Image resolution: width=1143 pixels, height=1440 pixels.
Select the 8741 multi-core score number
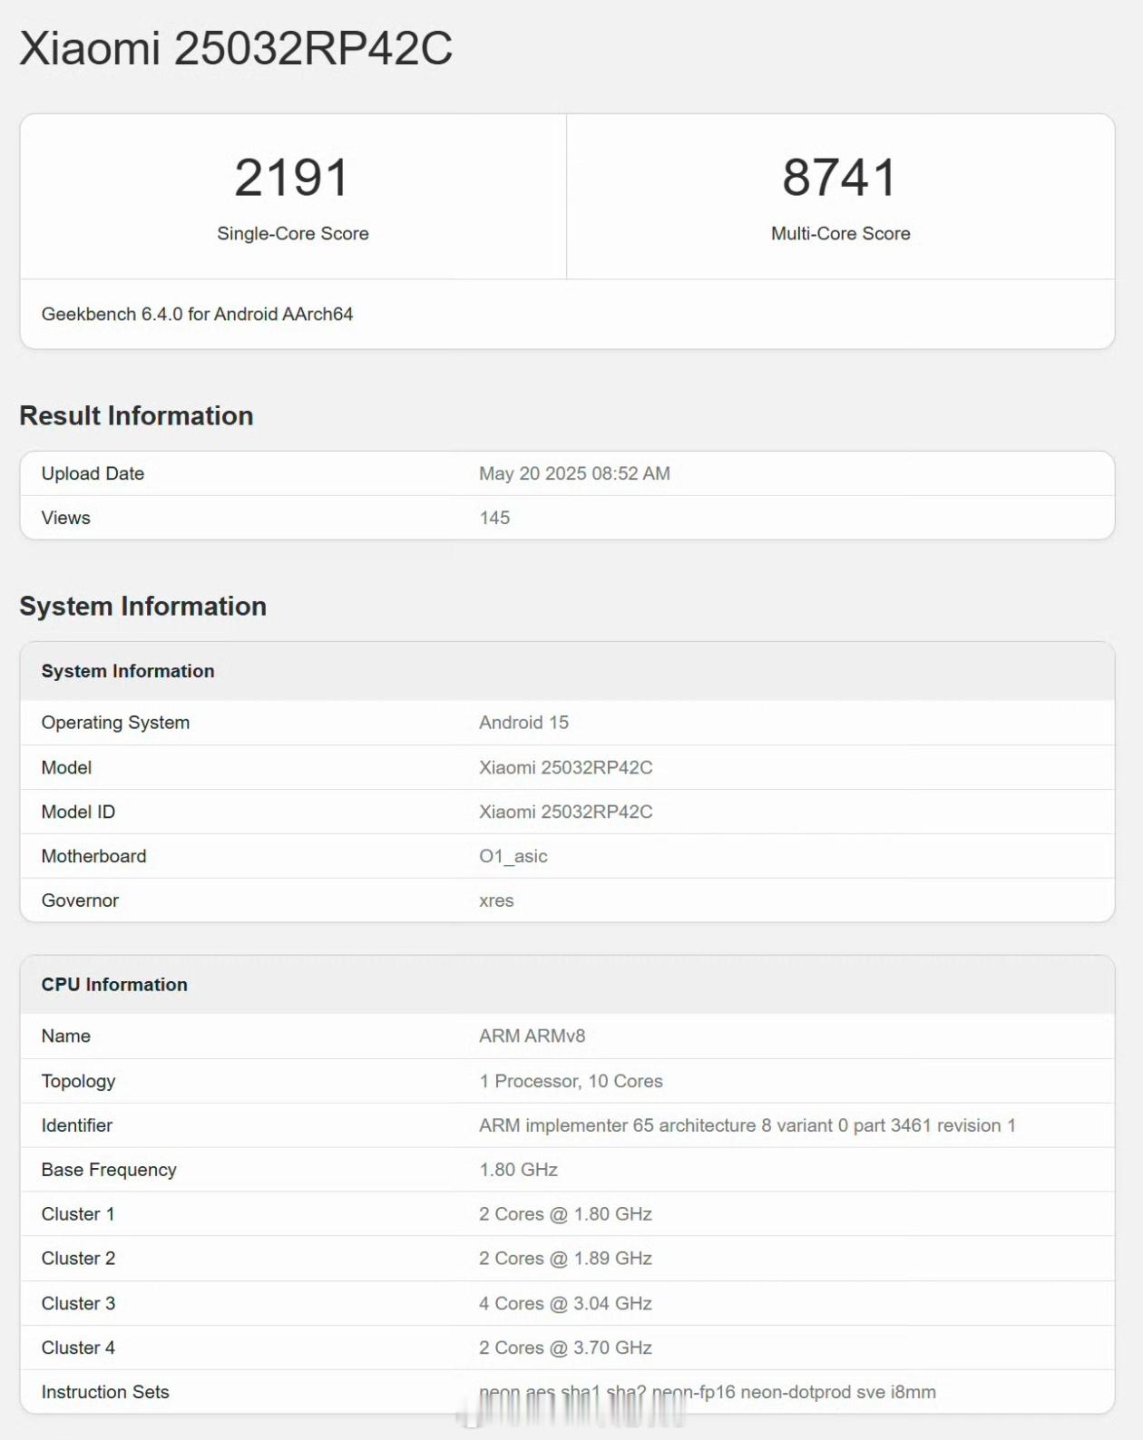840,177
